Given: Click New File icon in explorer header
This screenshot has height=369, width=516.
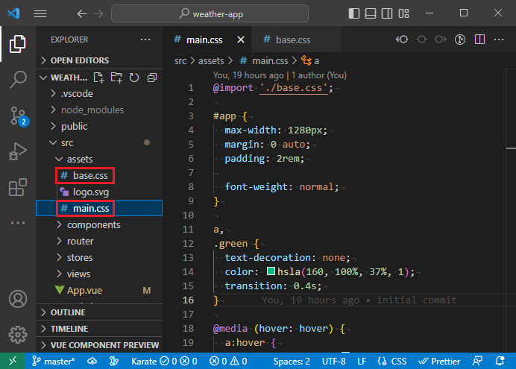Looking at the screenshot, I should (x=98, y=78).
